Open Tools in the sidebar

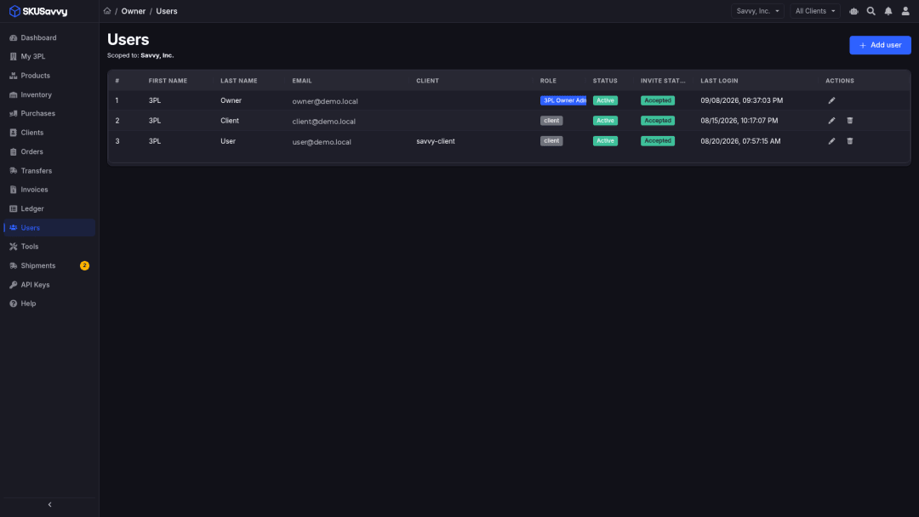(x=49, y=247)
